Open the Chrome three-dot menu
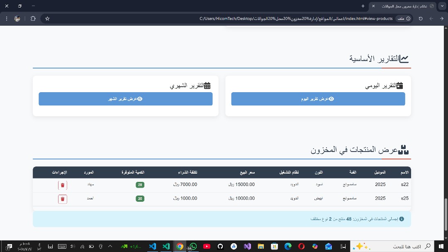The width and height of the screenshot is (448, 252). [7, 19]
